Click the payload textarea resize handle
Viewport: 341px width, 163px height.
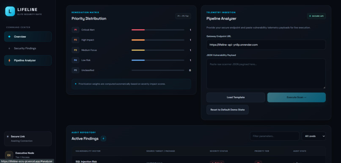(x=324, y=87)
